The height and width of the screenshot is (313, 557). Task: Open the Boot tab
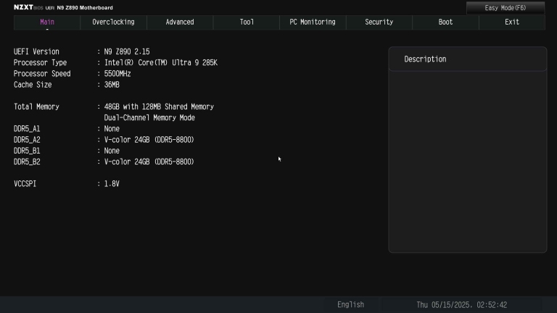pos(445,22)
